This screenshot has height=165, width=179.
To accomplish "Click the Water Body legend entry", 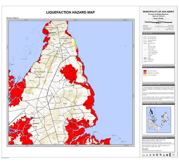I will coord(148,61).
